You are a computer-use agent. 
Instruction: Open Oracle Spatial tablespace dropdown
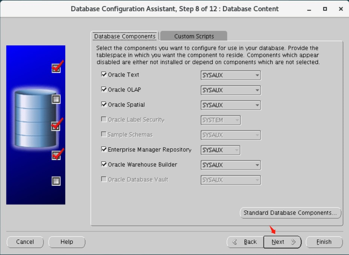231,105
